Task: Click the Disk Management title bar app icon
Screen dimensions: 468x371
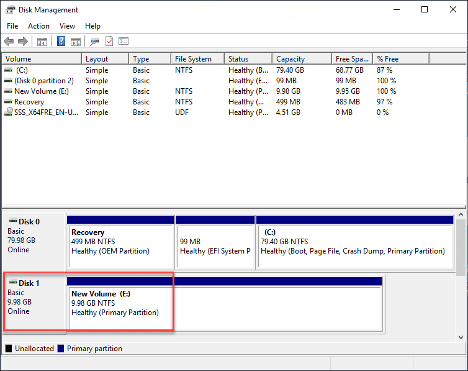Action: 10,10
